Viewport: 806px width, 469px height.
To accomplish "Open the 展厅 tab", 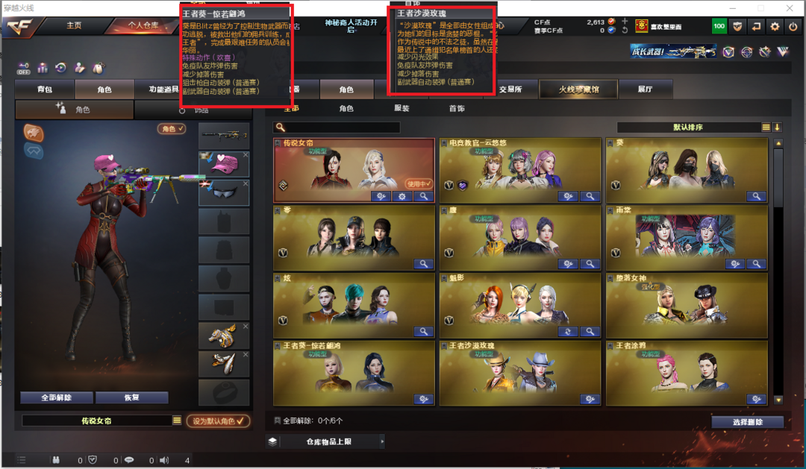I will (645, 89).
